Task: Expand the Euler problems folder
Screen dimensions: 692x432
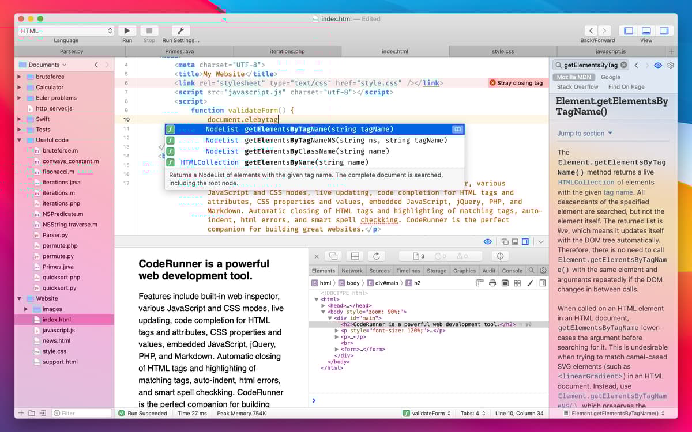Action: tap(20, 98)
